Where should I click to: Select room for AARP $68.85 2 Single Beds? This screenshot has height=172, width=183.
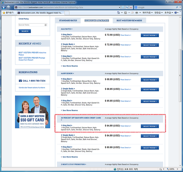150,89
